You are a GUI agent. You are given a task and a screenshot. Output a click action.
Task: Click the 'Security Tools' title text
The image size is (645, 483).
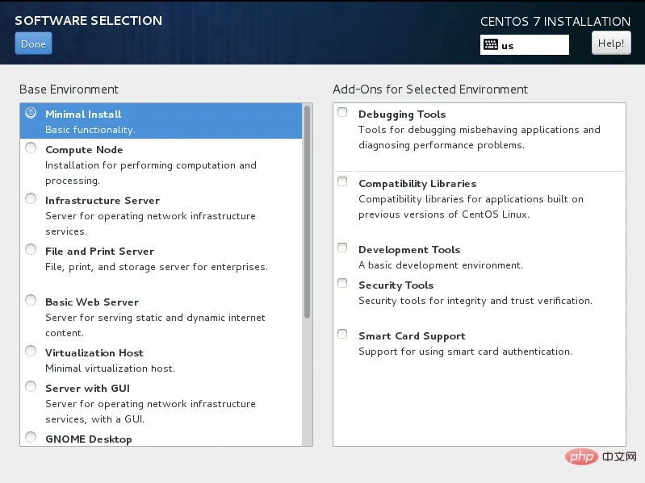click(x=396, y=285)
